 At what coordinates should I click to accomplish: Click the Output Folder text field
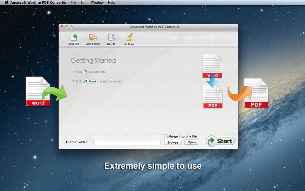click(127, 142)
